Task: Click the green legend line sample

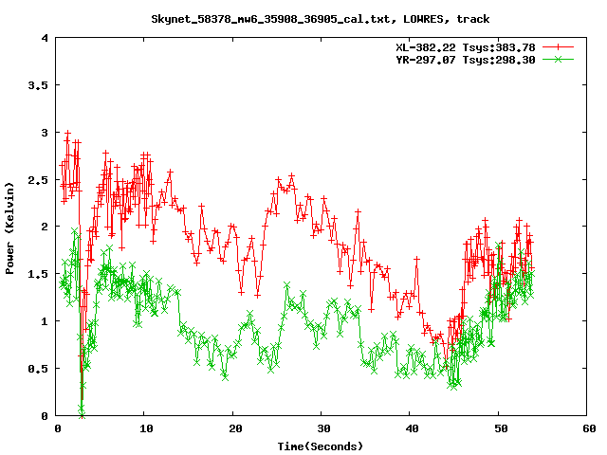Action: click(558, 60)
